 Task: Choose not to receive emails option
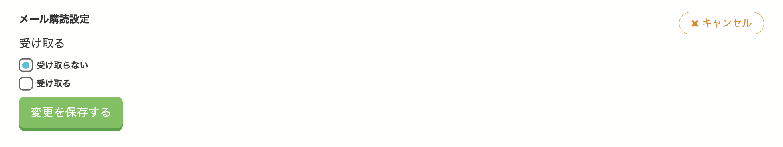[26, 65]
